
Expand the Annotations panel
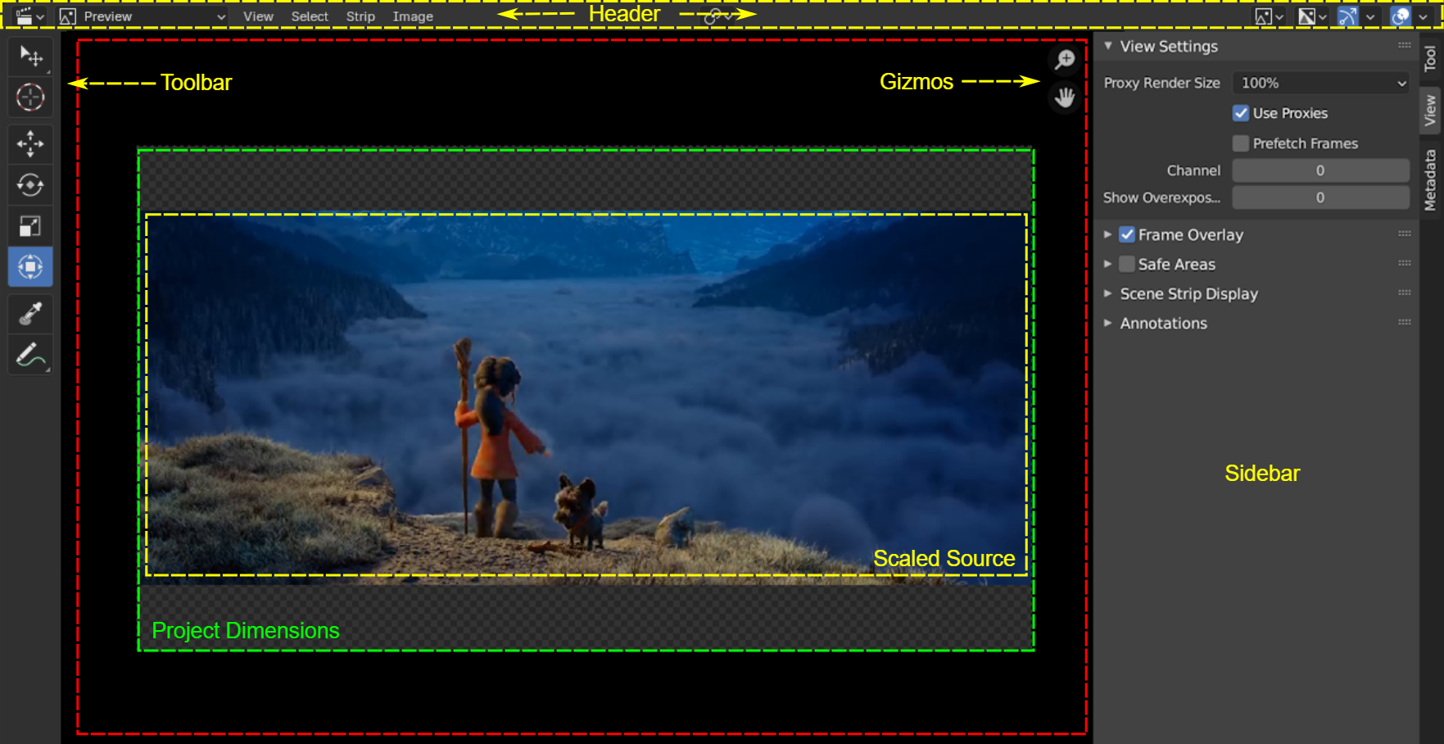click(x=1163, y=323)
